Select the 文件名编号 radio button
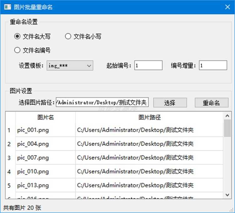Image resolution: width=235 pixels, height=213 pixels. point(32,50)
